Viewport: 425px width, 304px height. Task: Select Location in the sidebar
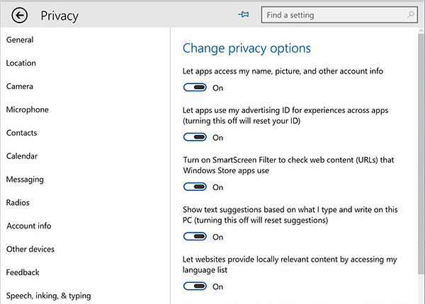tap(21, 63)
